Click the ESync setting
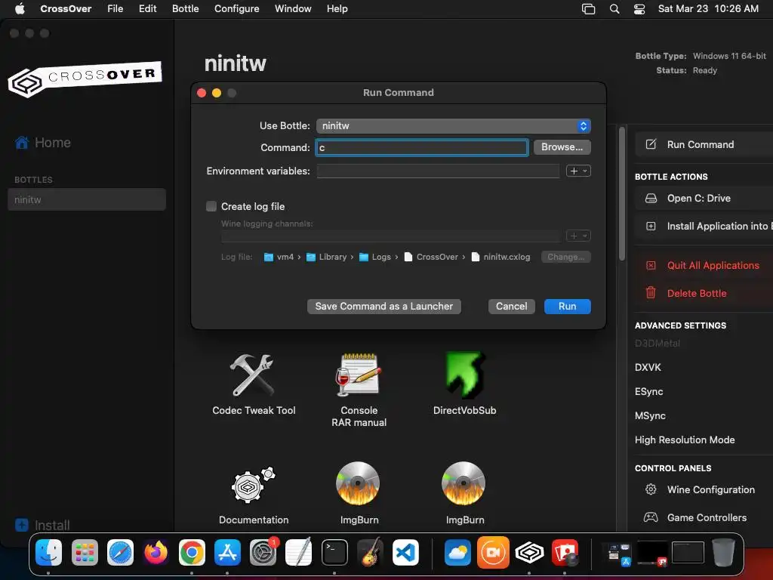Viewport: 773px width, 580px height. click(648, 392)
